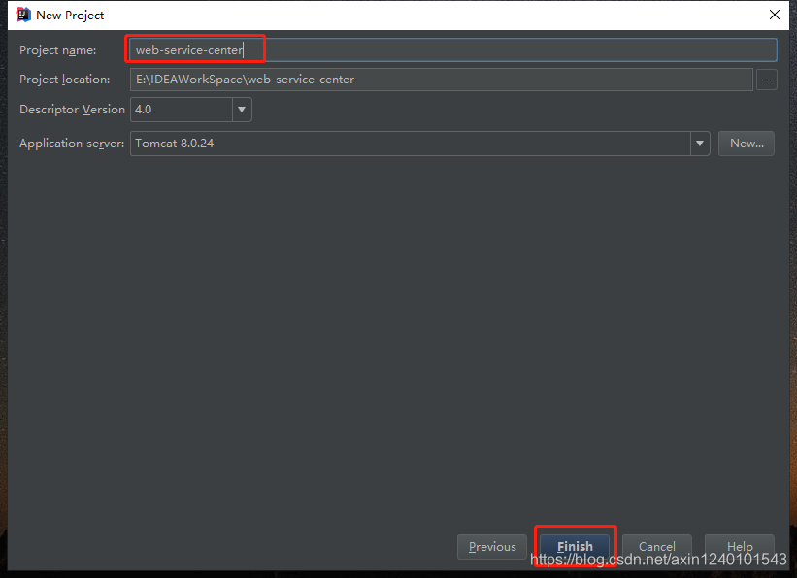Click the Tomcat 8.0.24 server combo box
Screen dimensions: 797x578
[x=419, y=144]
